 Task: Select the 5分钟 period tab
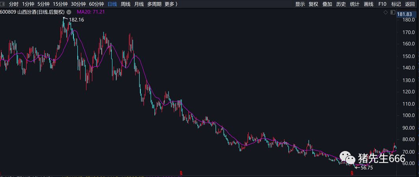(43, 4)
